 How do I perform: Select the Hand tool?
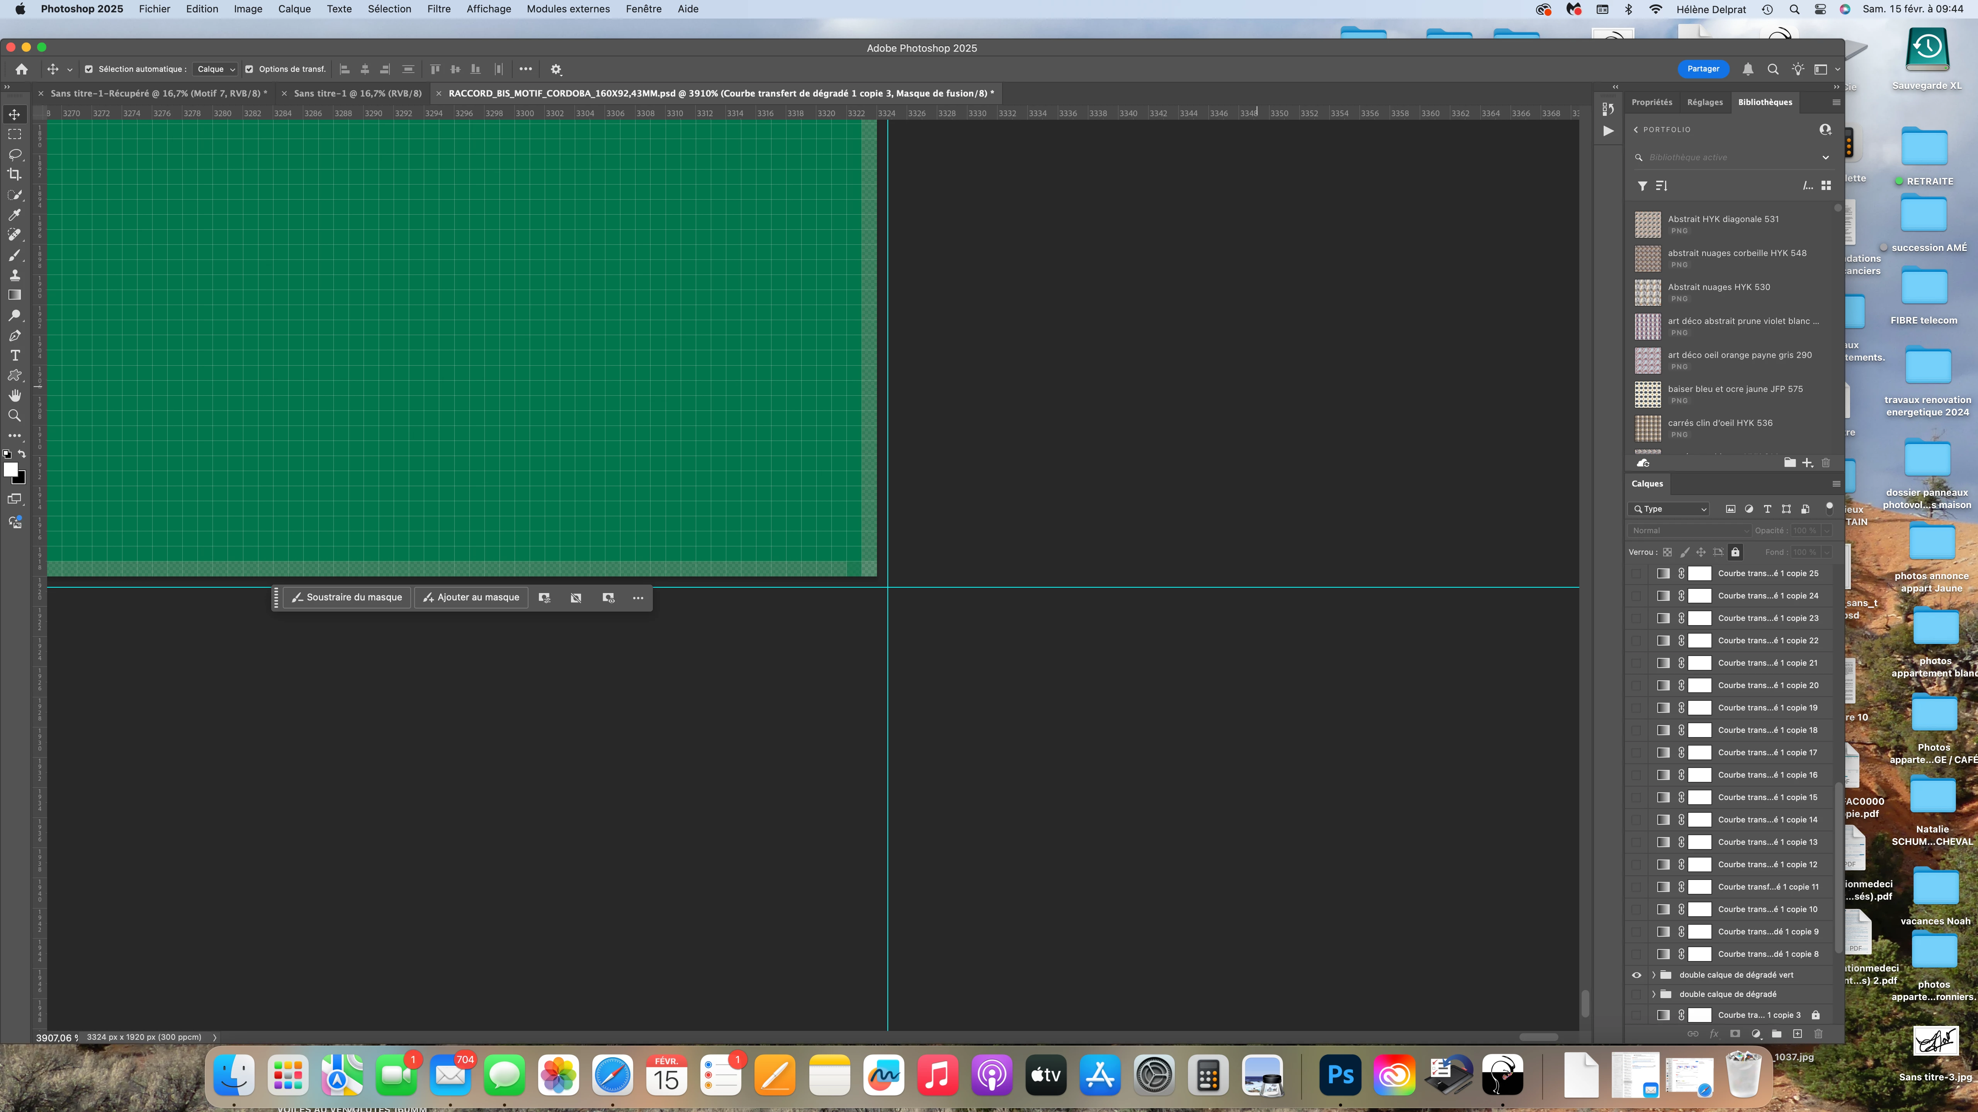(15, 395)
